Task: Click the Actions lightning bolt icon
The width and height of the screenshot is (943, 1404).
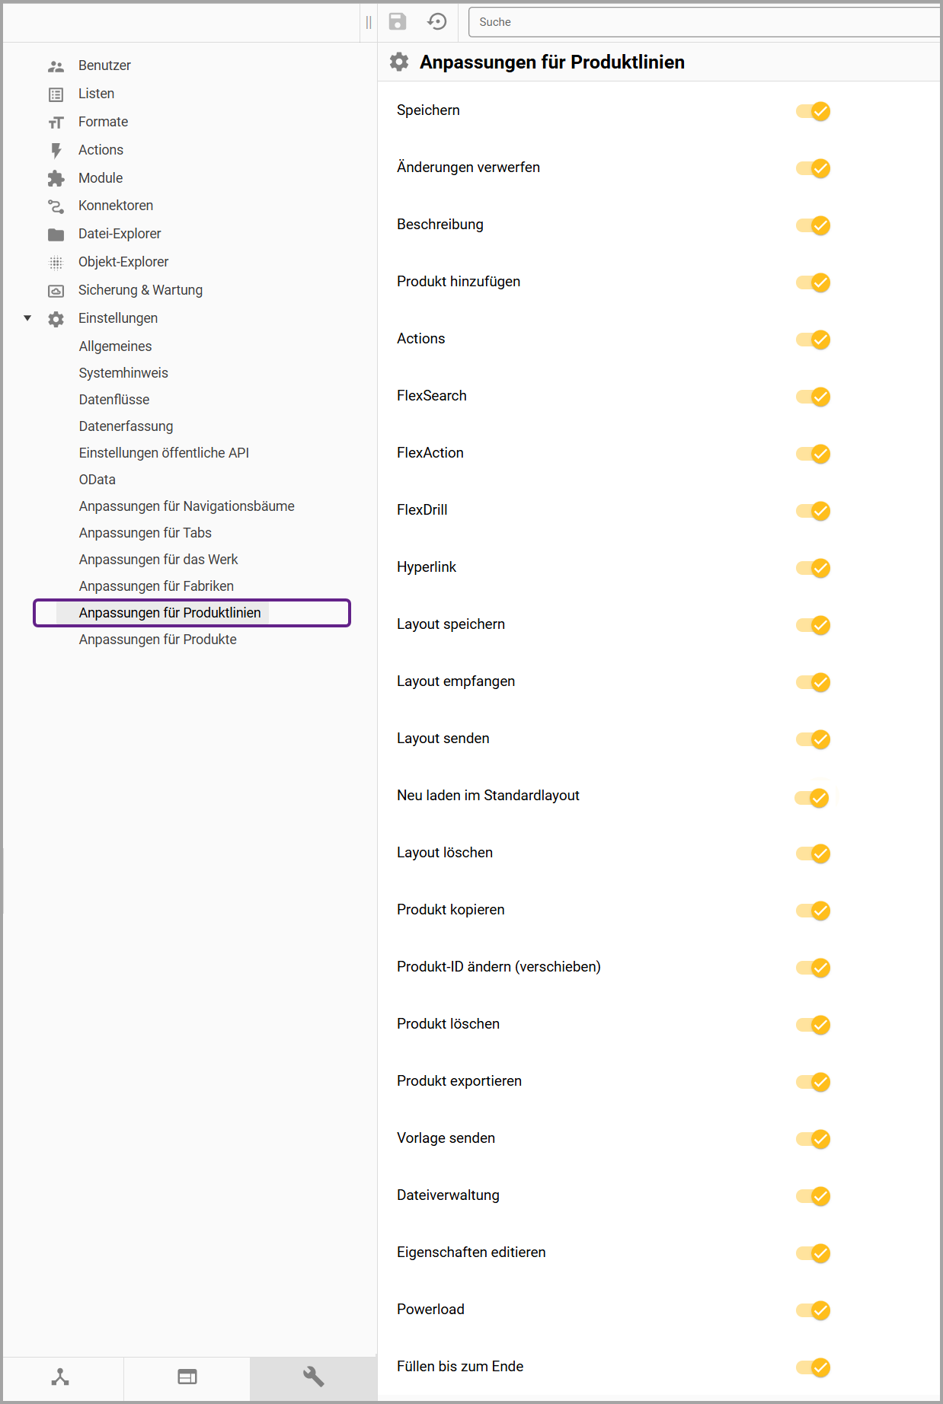Action: pyautogui.click(x=56, y=150)
